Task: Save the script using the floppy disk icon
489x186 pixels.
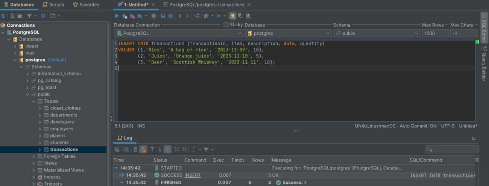Action: tap(163, 16)
